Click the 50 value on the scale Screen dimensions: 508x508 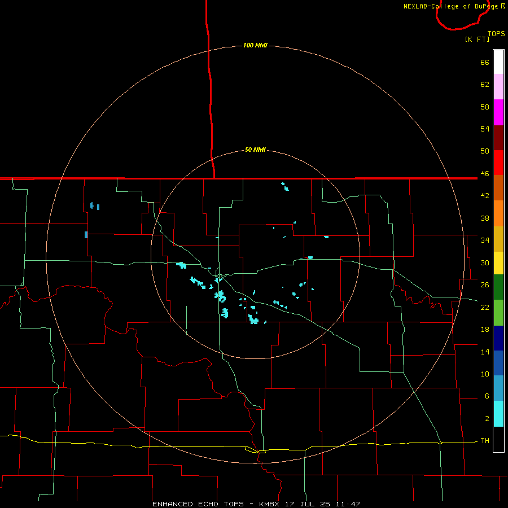485,151
